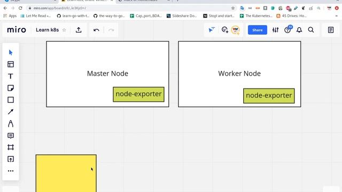Open the learn-go-with-t... bookmark
342x192 pixels.
click(73, 15)
